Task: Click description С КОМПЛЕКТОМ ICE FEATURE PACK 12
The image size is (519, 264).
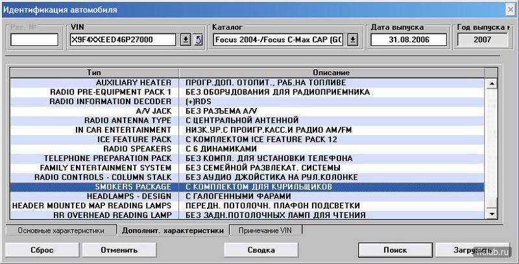Action: pos(261,139)
